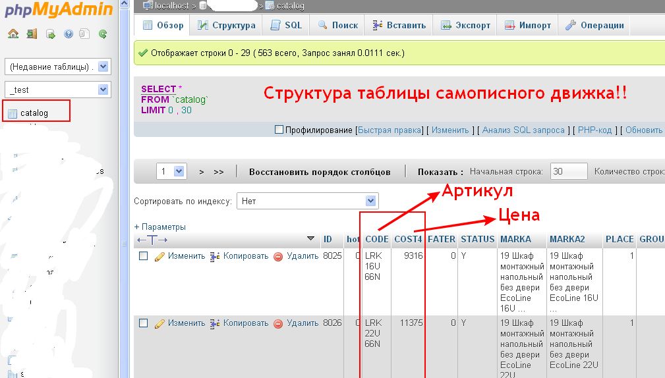The width and height of the screenshot is (665, 378).
Task: Sort by the FATER column header
Action: click(x=441, y=240)
